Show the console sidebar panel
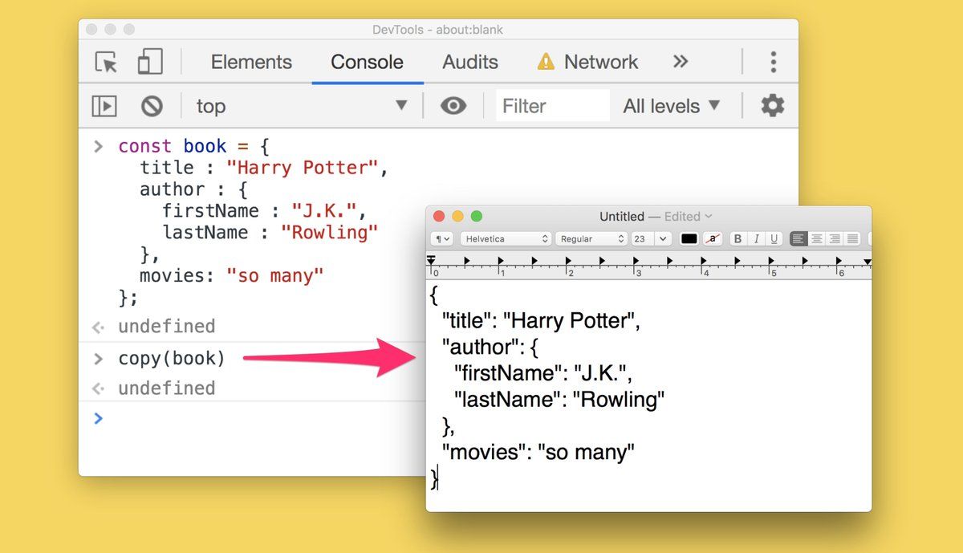Screen dimensions: 963x553 tap(104, 106)
